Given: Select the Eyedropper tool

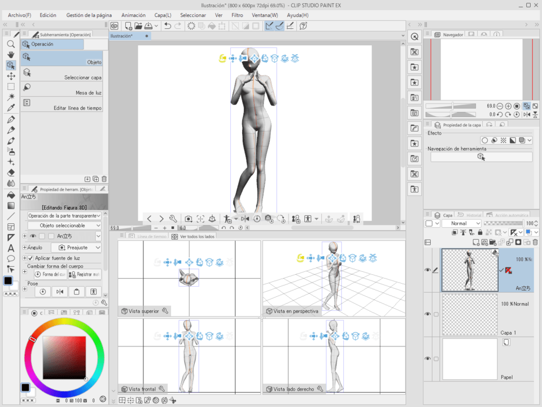Looking at the screenshot, I should pyautogui.click(x=11, y=107).
